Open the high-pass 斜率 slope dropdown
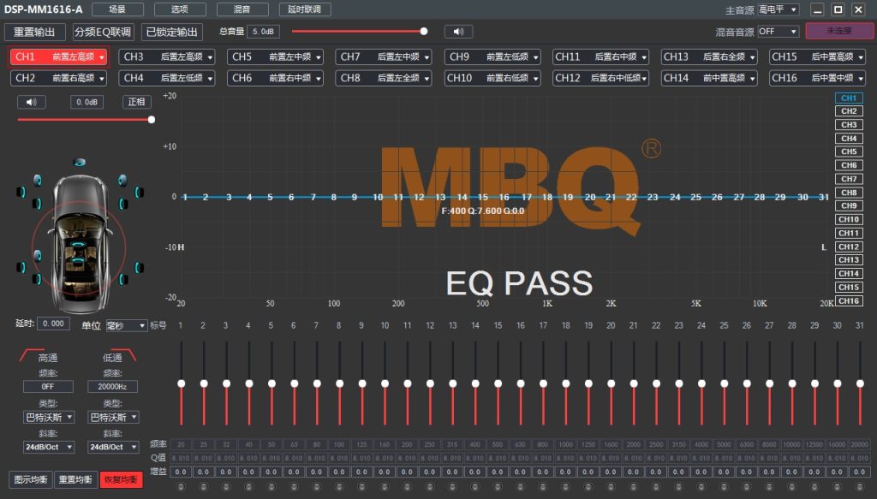The image size is (877, 499). 49,447
